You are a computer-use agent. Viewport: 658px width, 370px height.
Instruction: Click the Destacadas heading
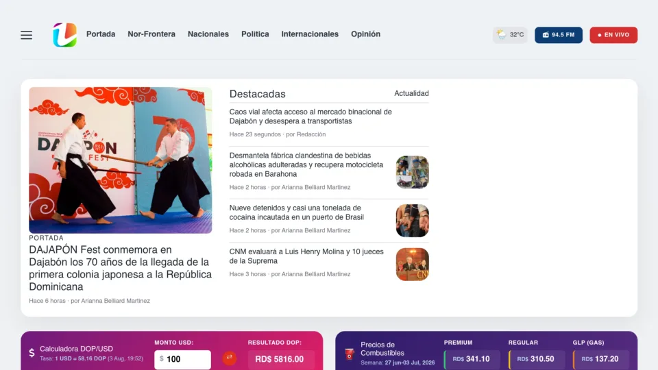click(257, 94)
